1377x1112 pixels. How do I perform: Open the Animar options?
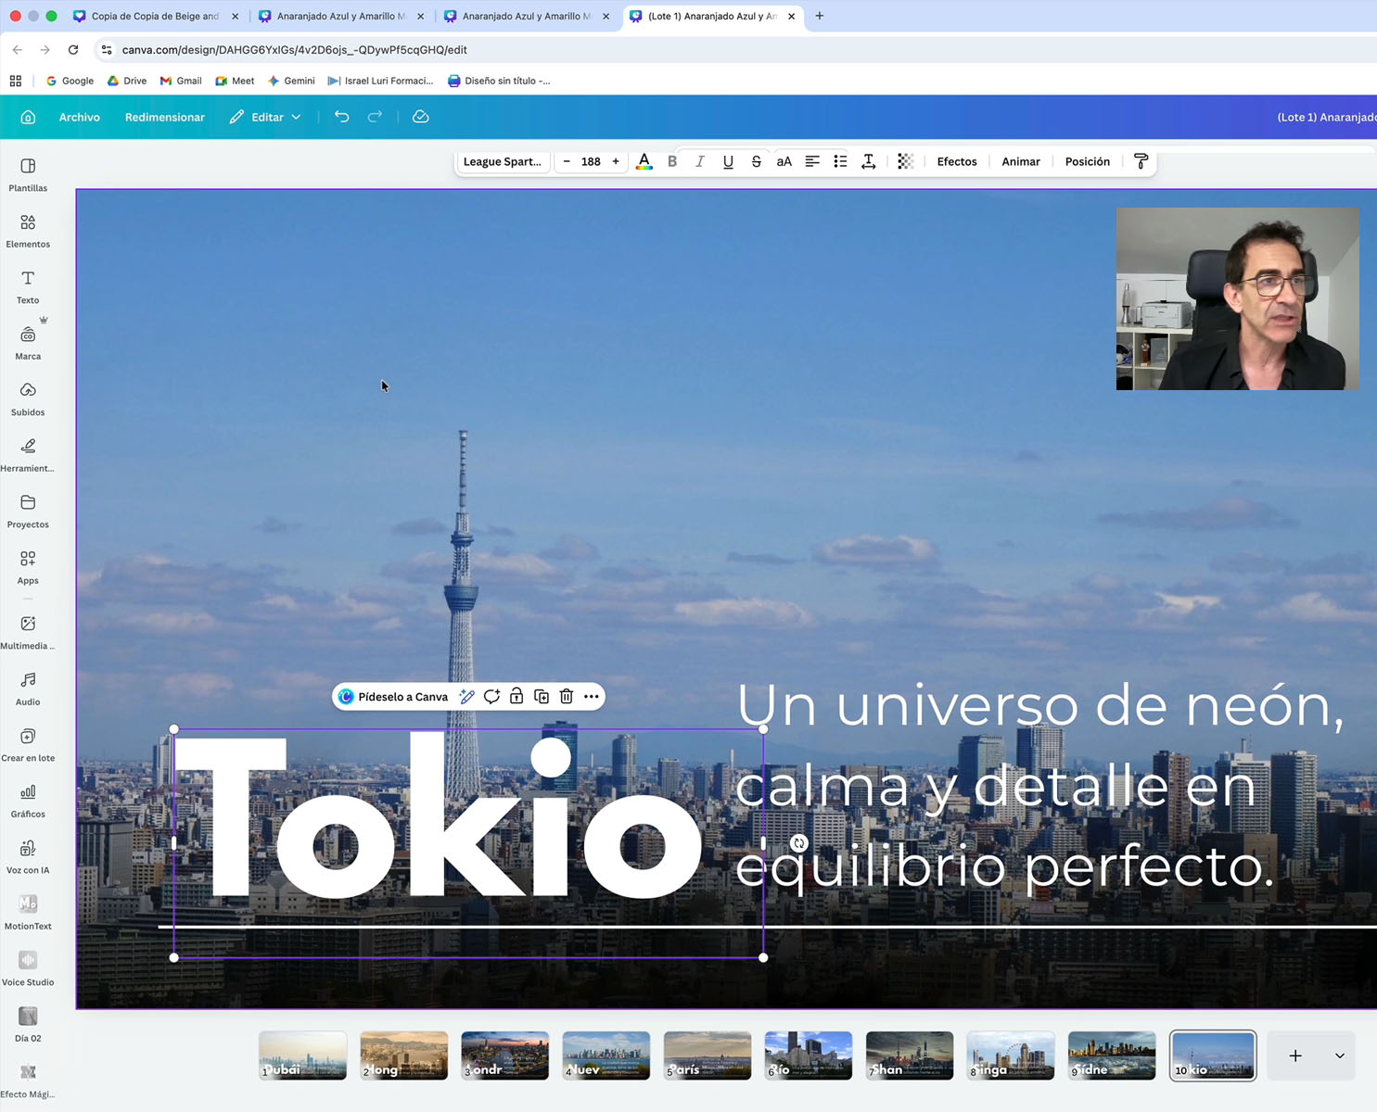[1021, 161]
